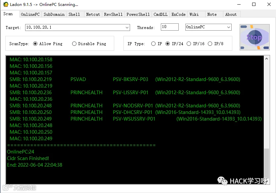This screenshot has width=276, height=193.
Task: Switch to the SubDomain tab
Action: pos(54,14)
